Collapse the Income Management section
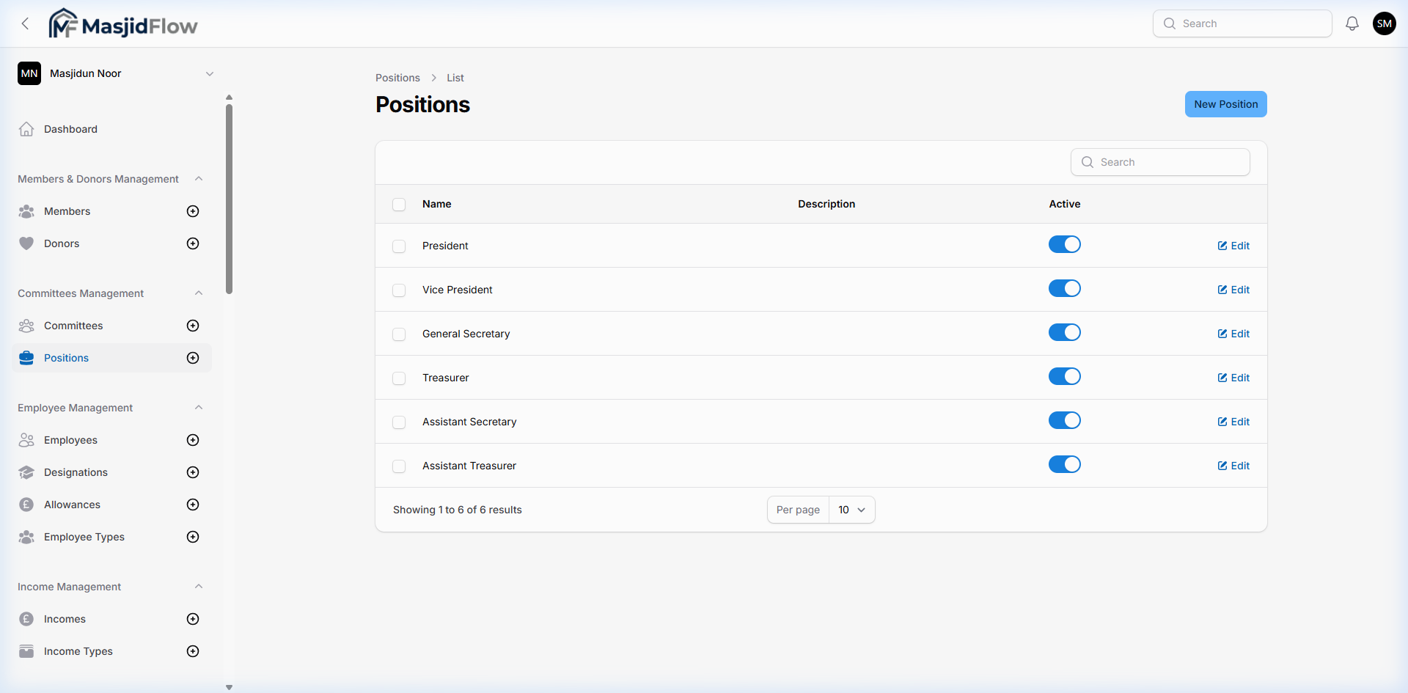Viewport: 1408px width, 693px height. 199,586
